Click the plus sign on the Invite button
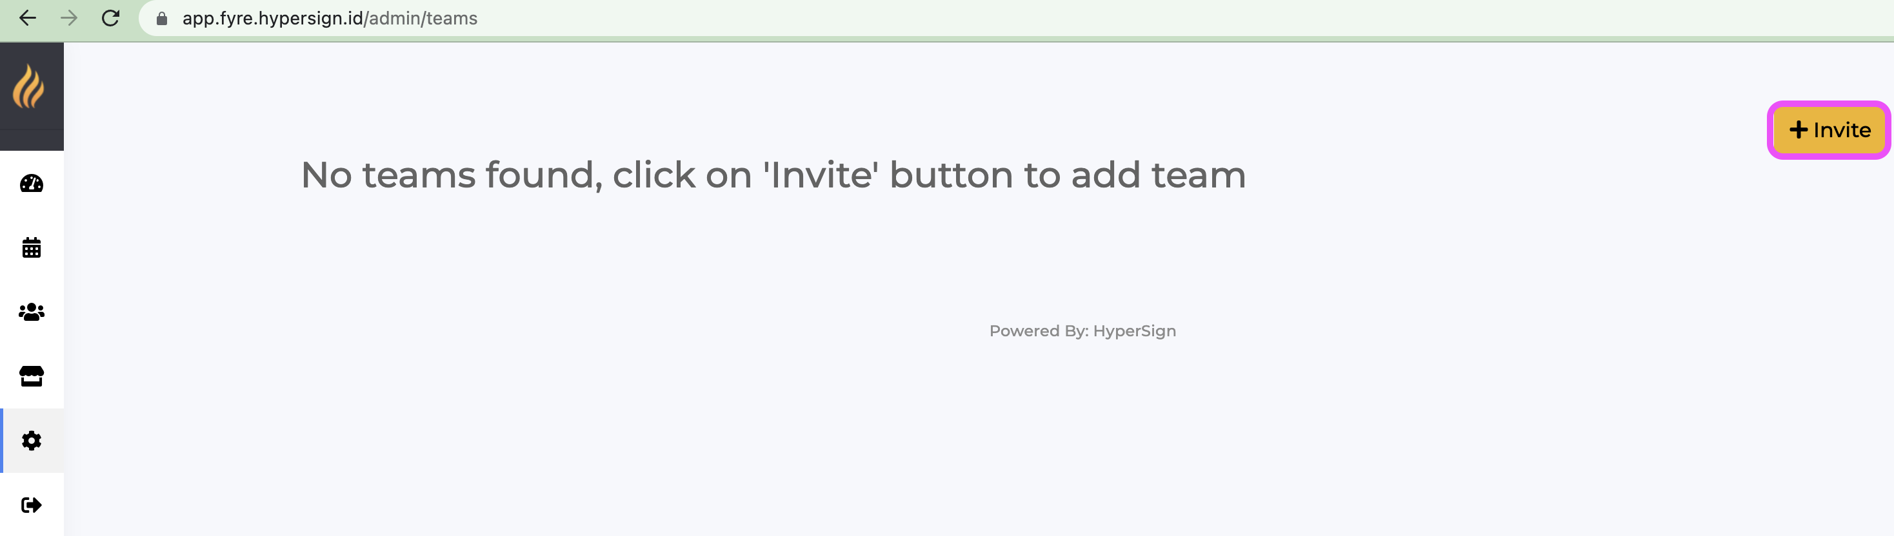The height and width of the screenshot is (536, 1894). click(1798, 130)
